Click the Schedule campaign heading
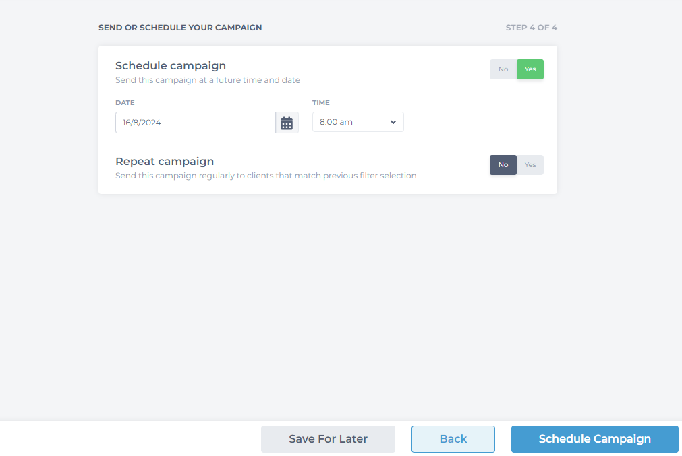Viewport: 682px width, 456px height. 171,65
